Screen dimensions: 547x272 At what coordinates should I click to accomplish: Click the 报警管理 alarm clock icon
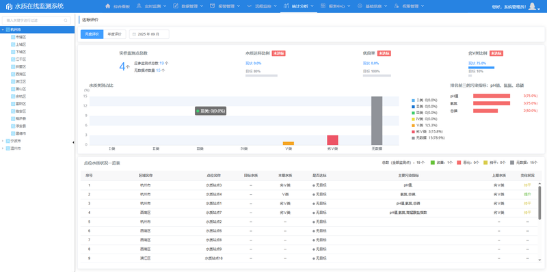[x=213, y=6]
